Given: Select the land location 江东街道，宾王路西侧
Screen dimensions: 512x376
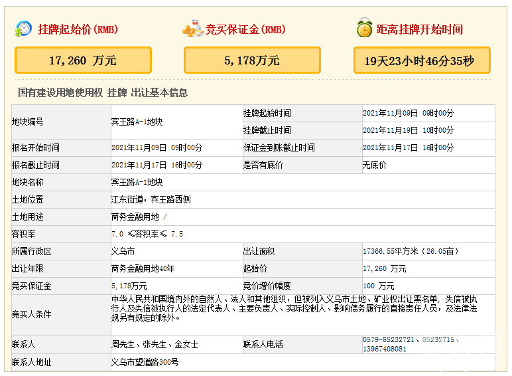Looking at the screenshot, I should pos(151,199).
